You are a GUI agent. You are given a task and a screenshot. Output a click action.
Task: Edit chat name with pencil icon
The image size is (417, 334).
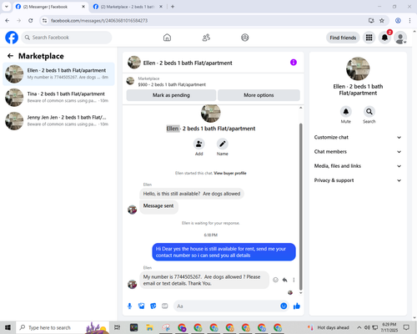pyautogui.click(x=223, y=144)
